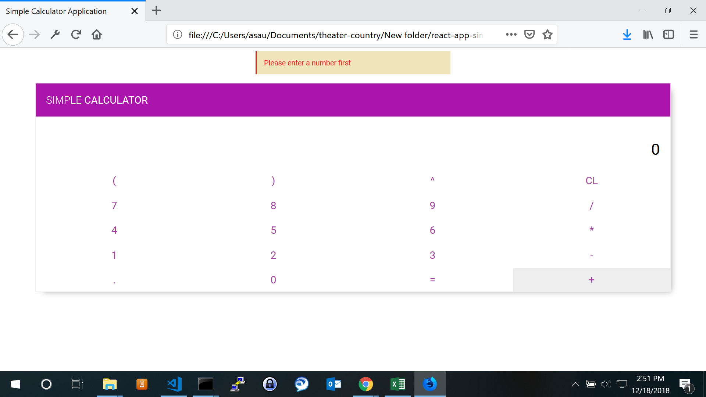Toggle the browser sidebar
The height and width of the screenshot is (397, 706).
click(668, 35)
